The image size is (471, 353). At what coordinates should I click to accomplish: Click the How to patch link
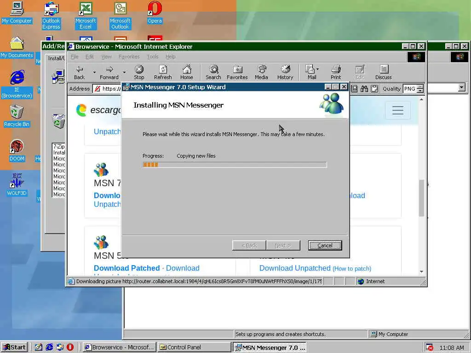coord(352,268)
